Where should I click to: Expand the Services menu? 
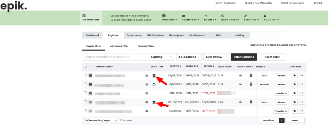251,18
